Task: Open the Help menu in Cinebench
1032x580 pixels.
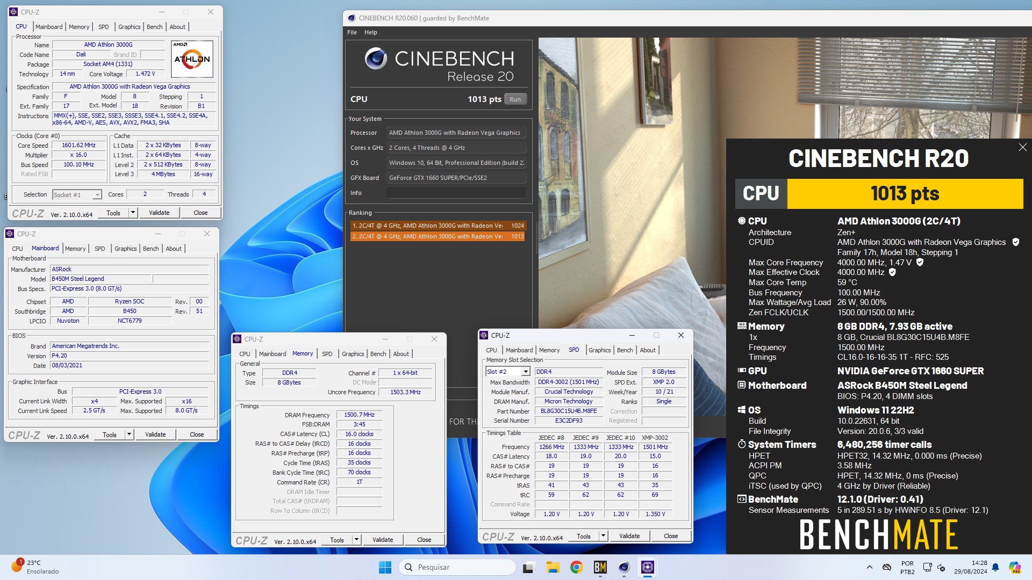Action: [371, 32]
